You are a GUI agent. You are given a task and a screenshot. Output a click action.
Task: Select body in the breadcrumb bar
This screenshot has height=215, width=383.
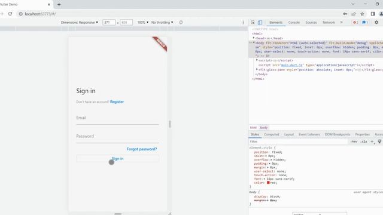(263, 128)
